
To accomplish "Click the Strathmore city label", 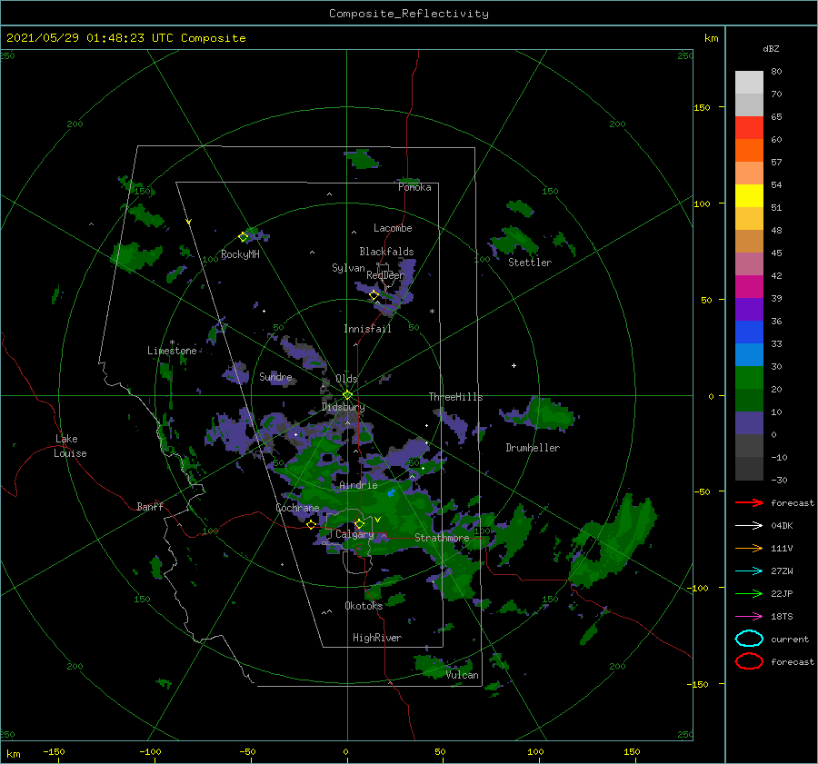I will (x=442, y=538).
